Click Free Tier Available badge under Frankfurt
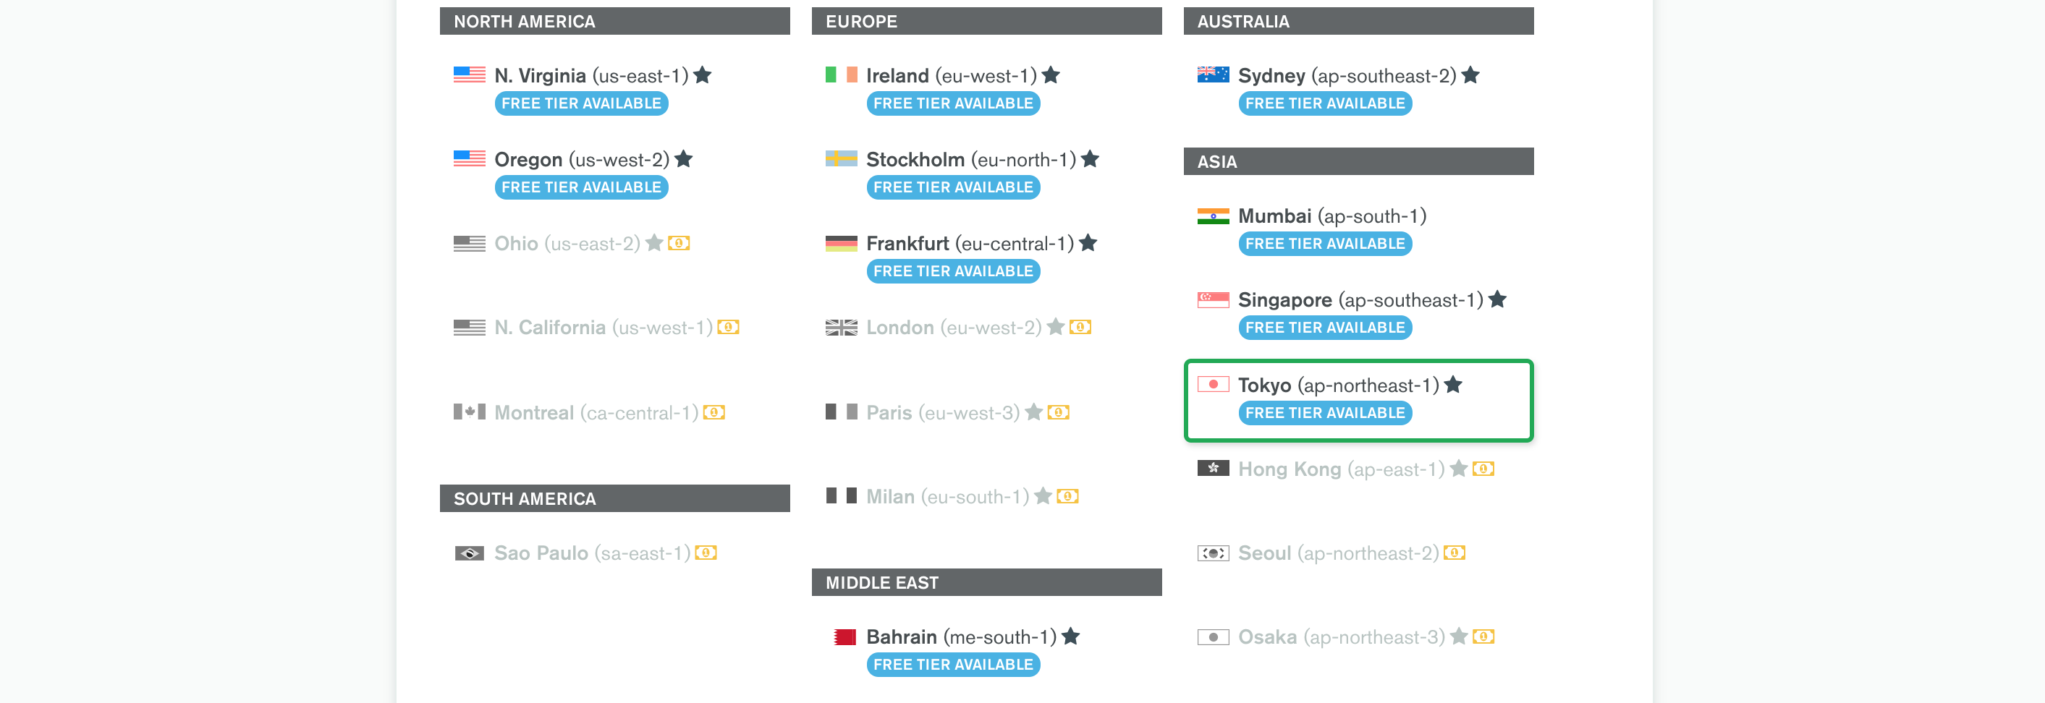Screen dimensions: 2045x703 point(952,270)
